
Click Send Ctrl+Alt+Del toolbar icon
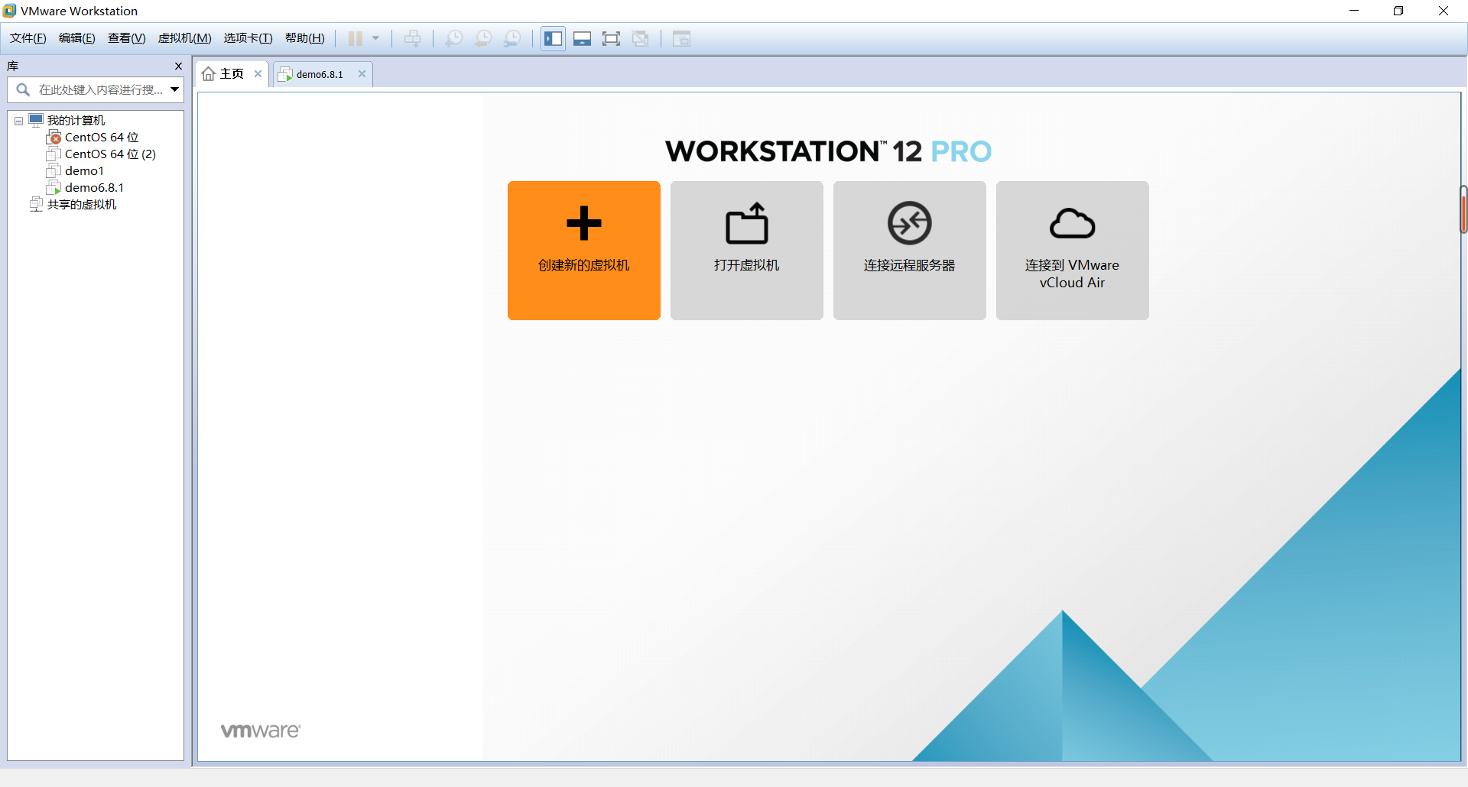[413, 38]
